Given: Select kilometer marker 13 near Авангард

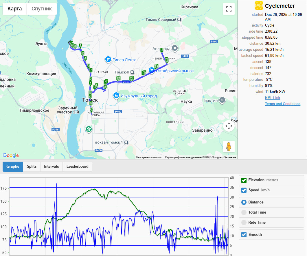Looking at the screenshot, I should click(x=162, y=51).
